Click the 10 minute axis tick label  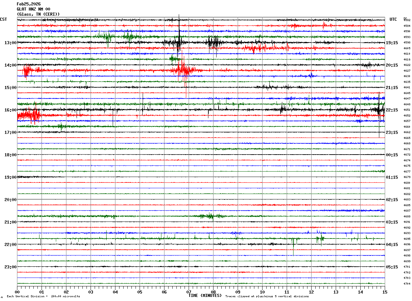[262, 292]
